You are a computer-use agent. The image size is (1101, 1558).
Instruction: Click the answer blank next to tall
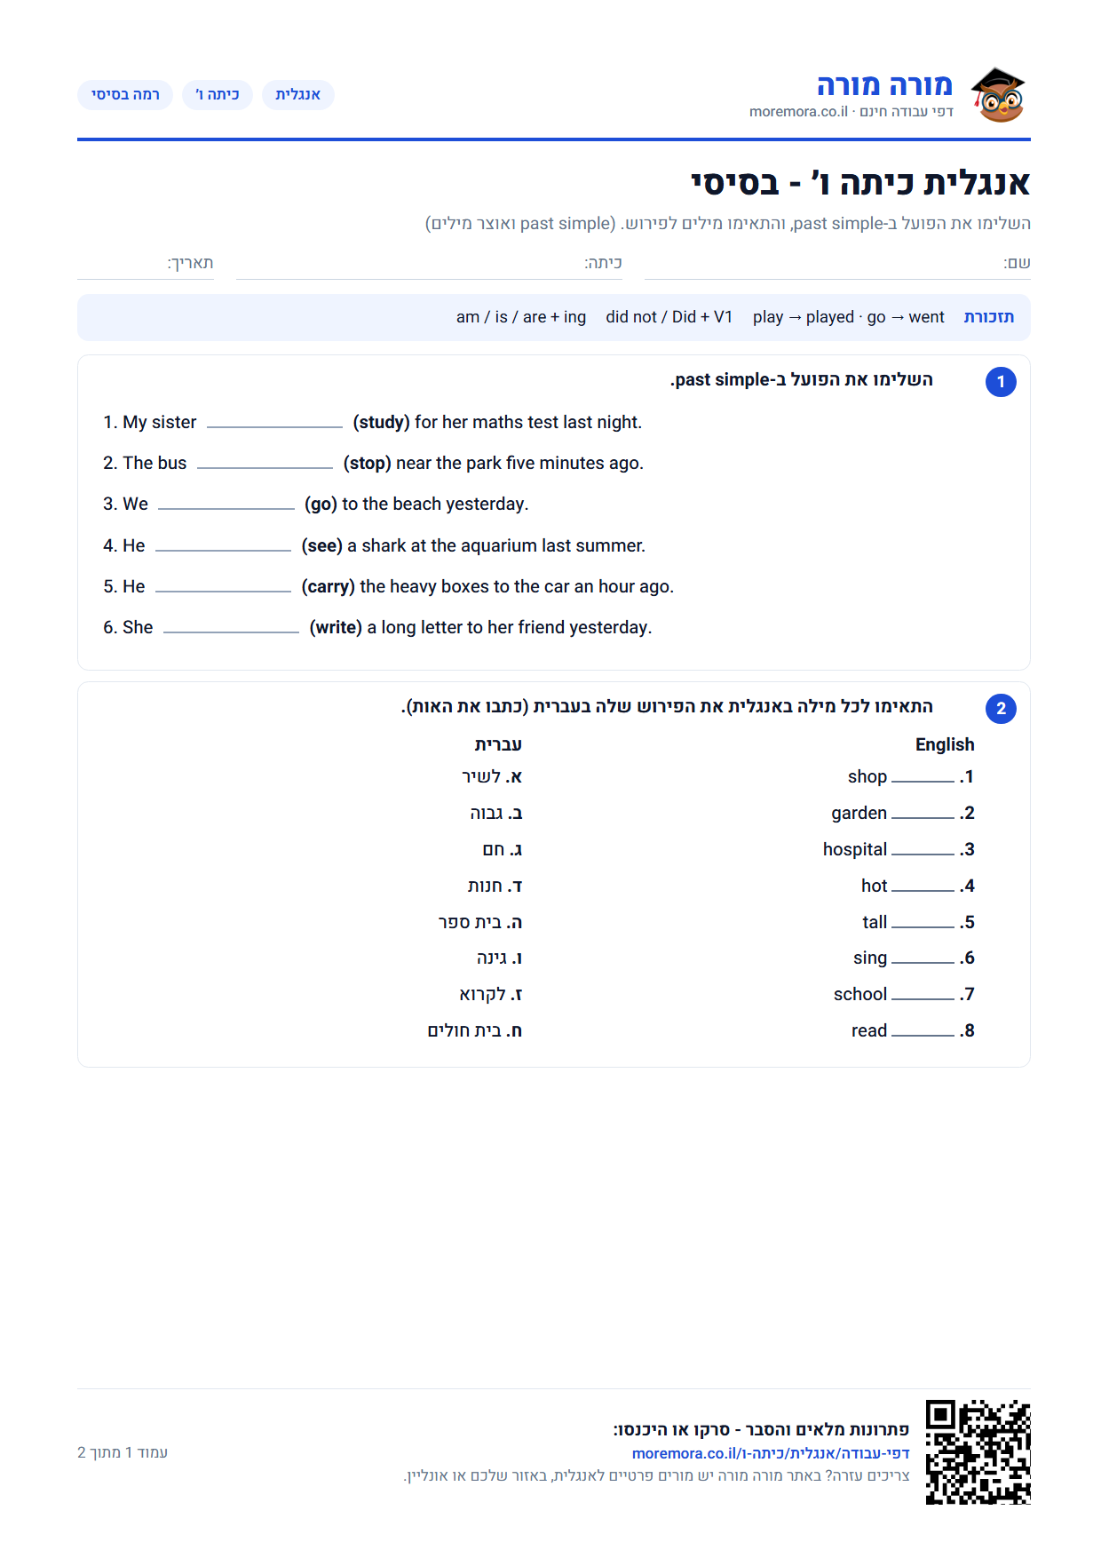[923, 923]
